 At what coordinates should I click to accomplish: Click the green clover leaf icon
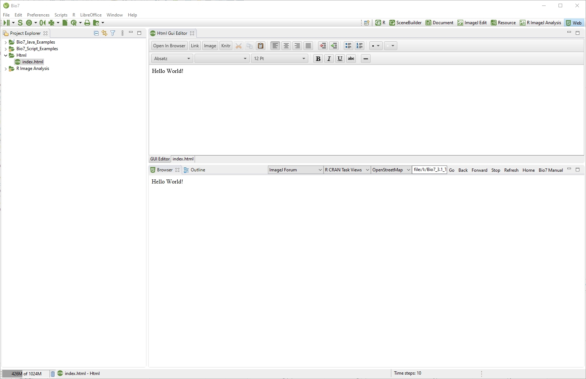(x=51, y=23)
